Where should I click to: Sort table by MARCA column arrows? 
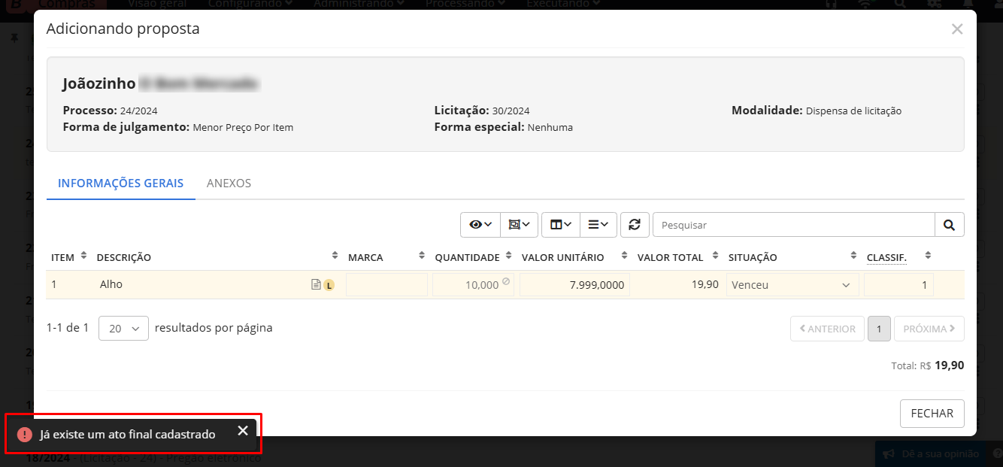421,256
